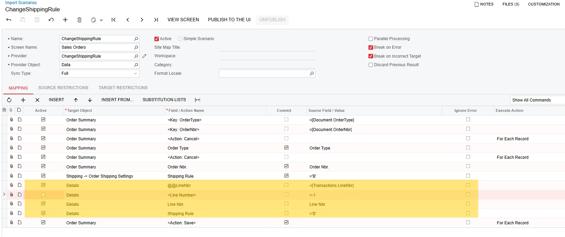Select the '@@LineNbr' field cell
The image size is (565, 237).
215,186
